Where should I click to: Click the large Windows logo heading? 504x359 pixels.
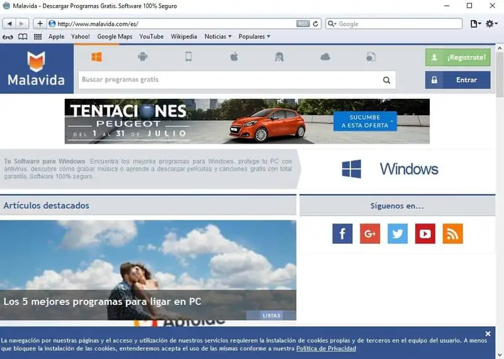[x=390, y=169]
